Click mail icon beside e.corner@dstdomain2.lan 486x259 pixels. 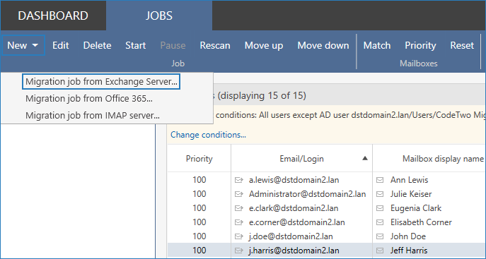(x=238, y=222)
